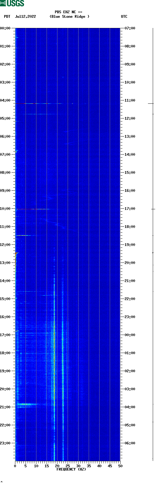Image resolution: width=166 pixels, height=485 pixels.
Task: Click the seismogram tick mark beside 11:00 UTC
Action: [151, 104]
